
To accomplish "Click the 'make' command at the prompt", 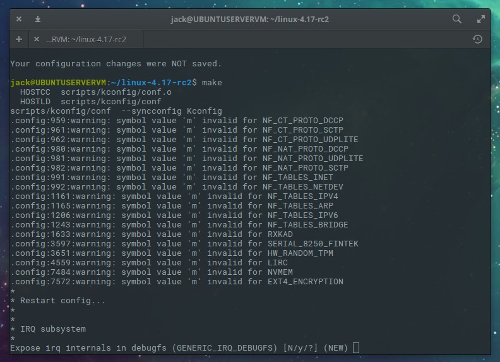I will [211, 83].
